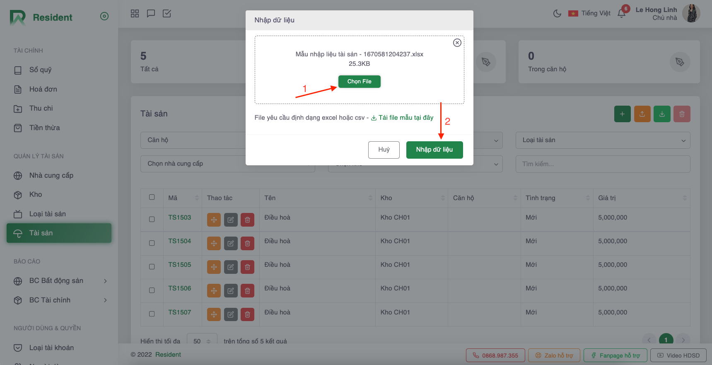The width and height of the screenshot is (712, 365).
Task: Open the Tiếng Việt language selector
Action: click(589, 14)
